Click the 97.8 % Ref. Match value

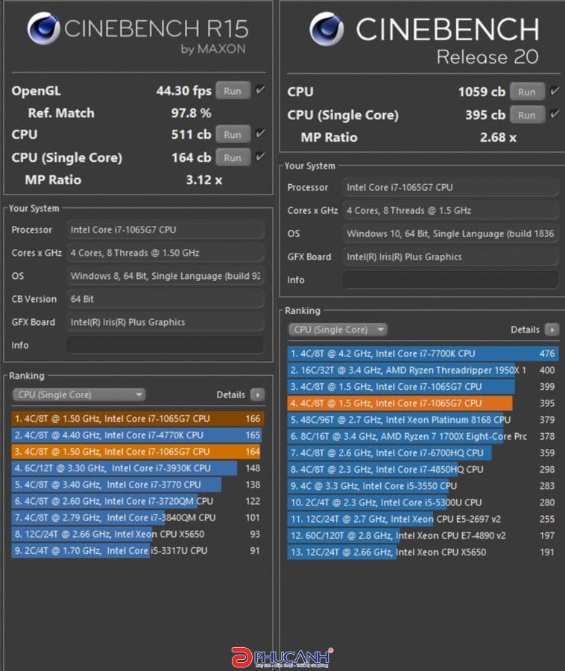point(191,113)
